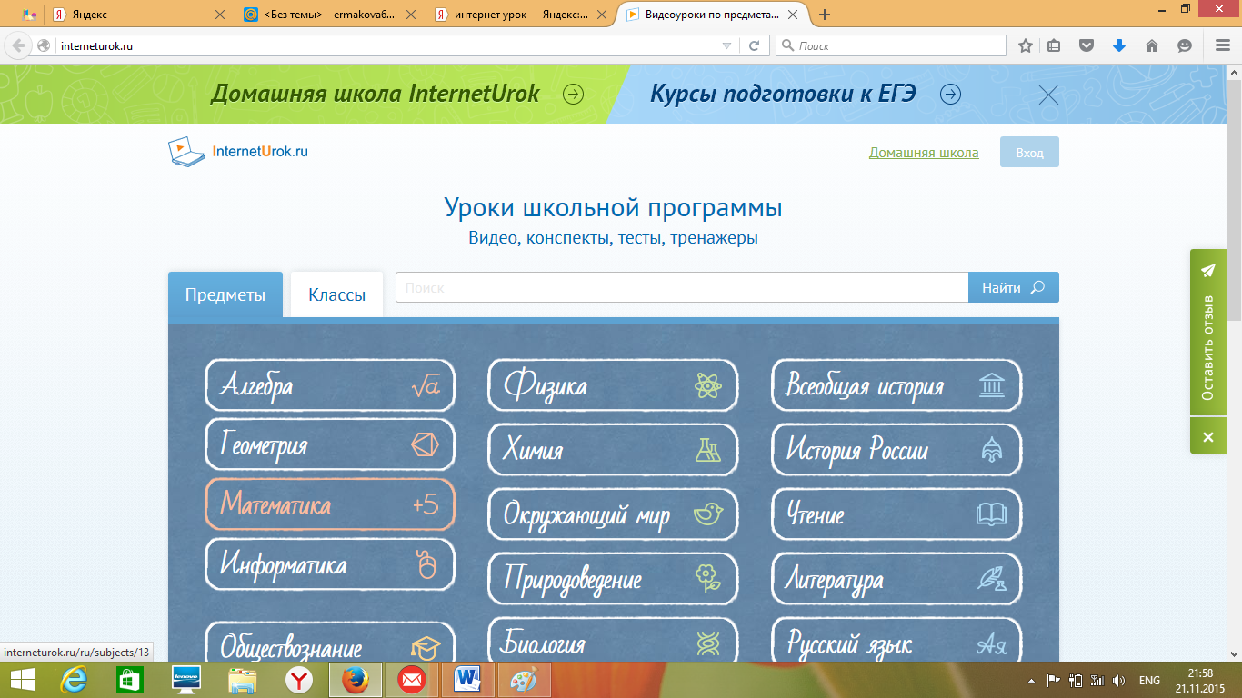Screen dimensions: 1242x698
Task: Click the DNA icon next to Биология
Action: tap(707, 643)
